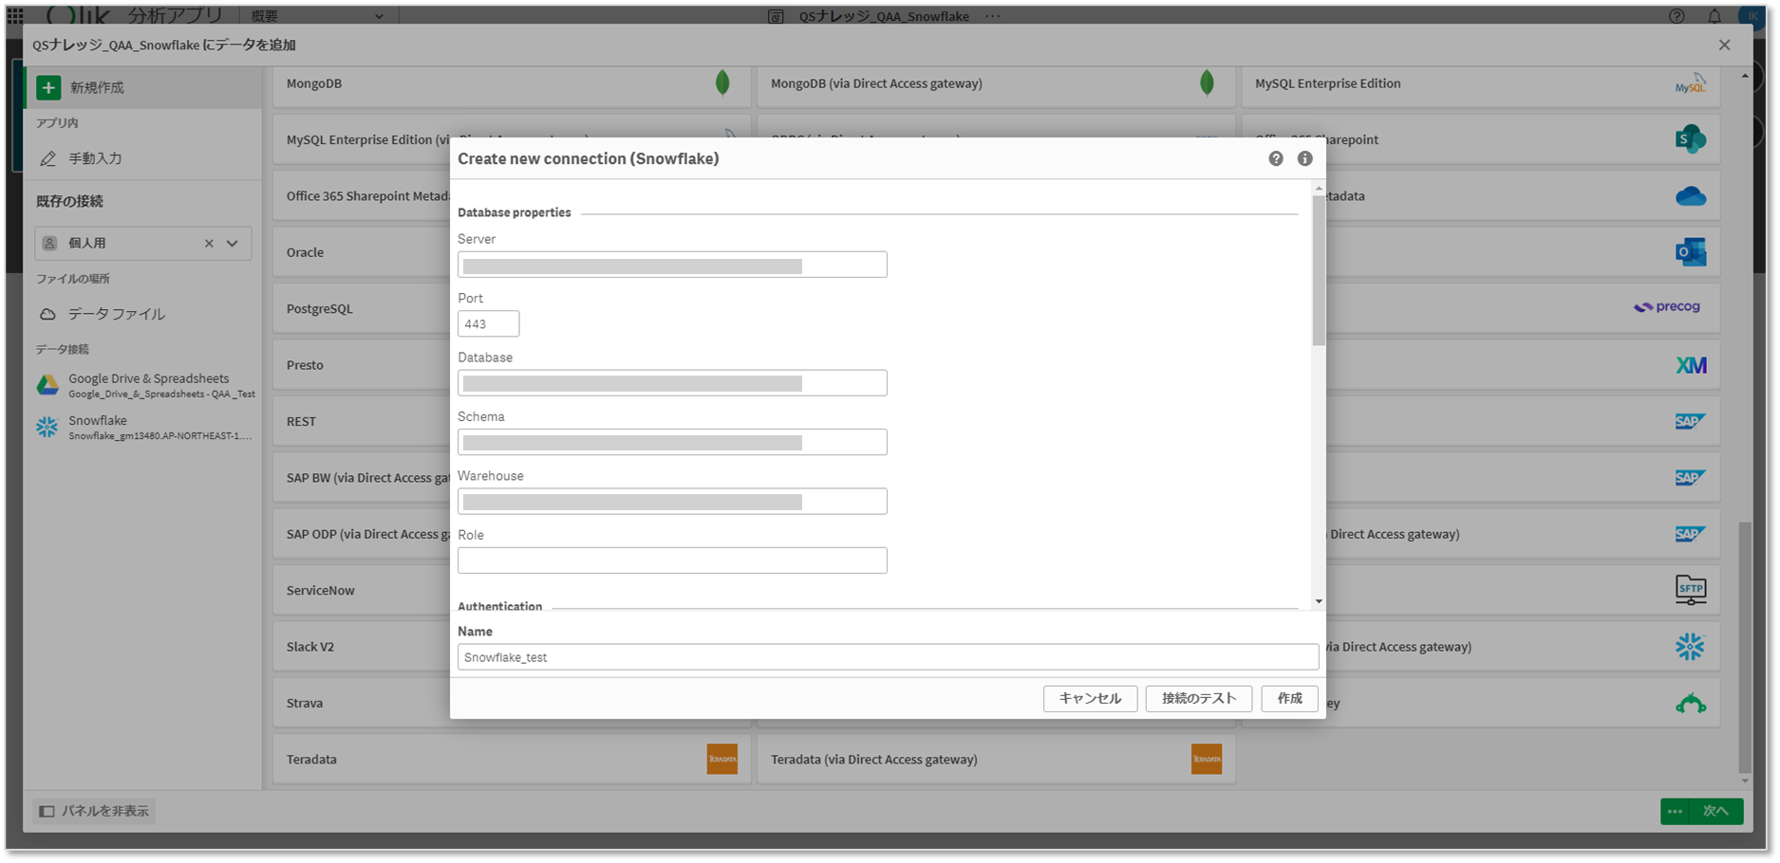
Task: Click the Snowflake snowflake icon in connector list
Action: 1690,647
